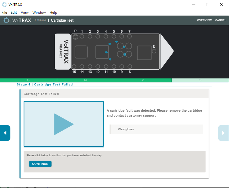The width and height of the screenshot is (229, 188).
Task: Click first completed stage progress segment
Action: coord(28,80)
